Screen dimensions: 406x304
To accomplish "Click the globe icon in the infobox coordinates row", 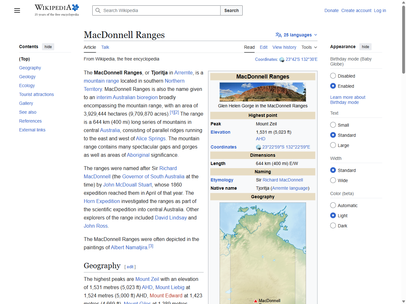I will (x=258, y=147).
